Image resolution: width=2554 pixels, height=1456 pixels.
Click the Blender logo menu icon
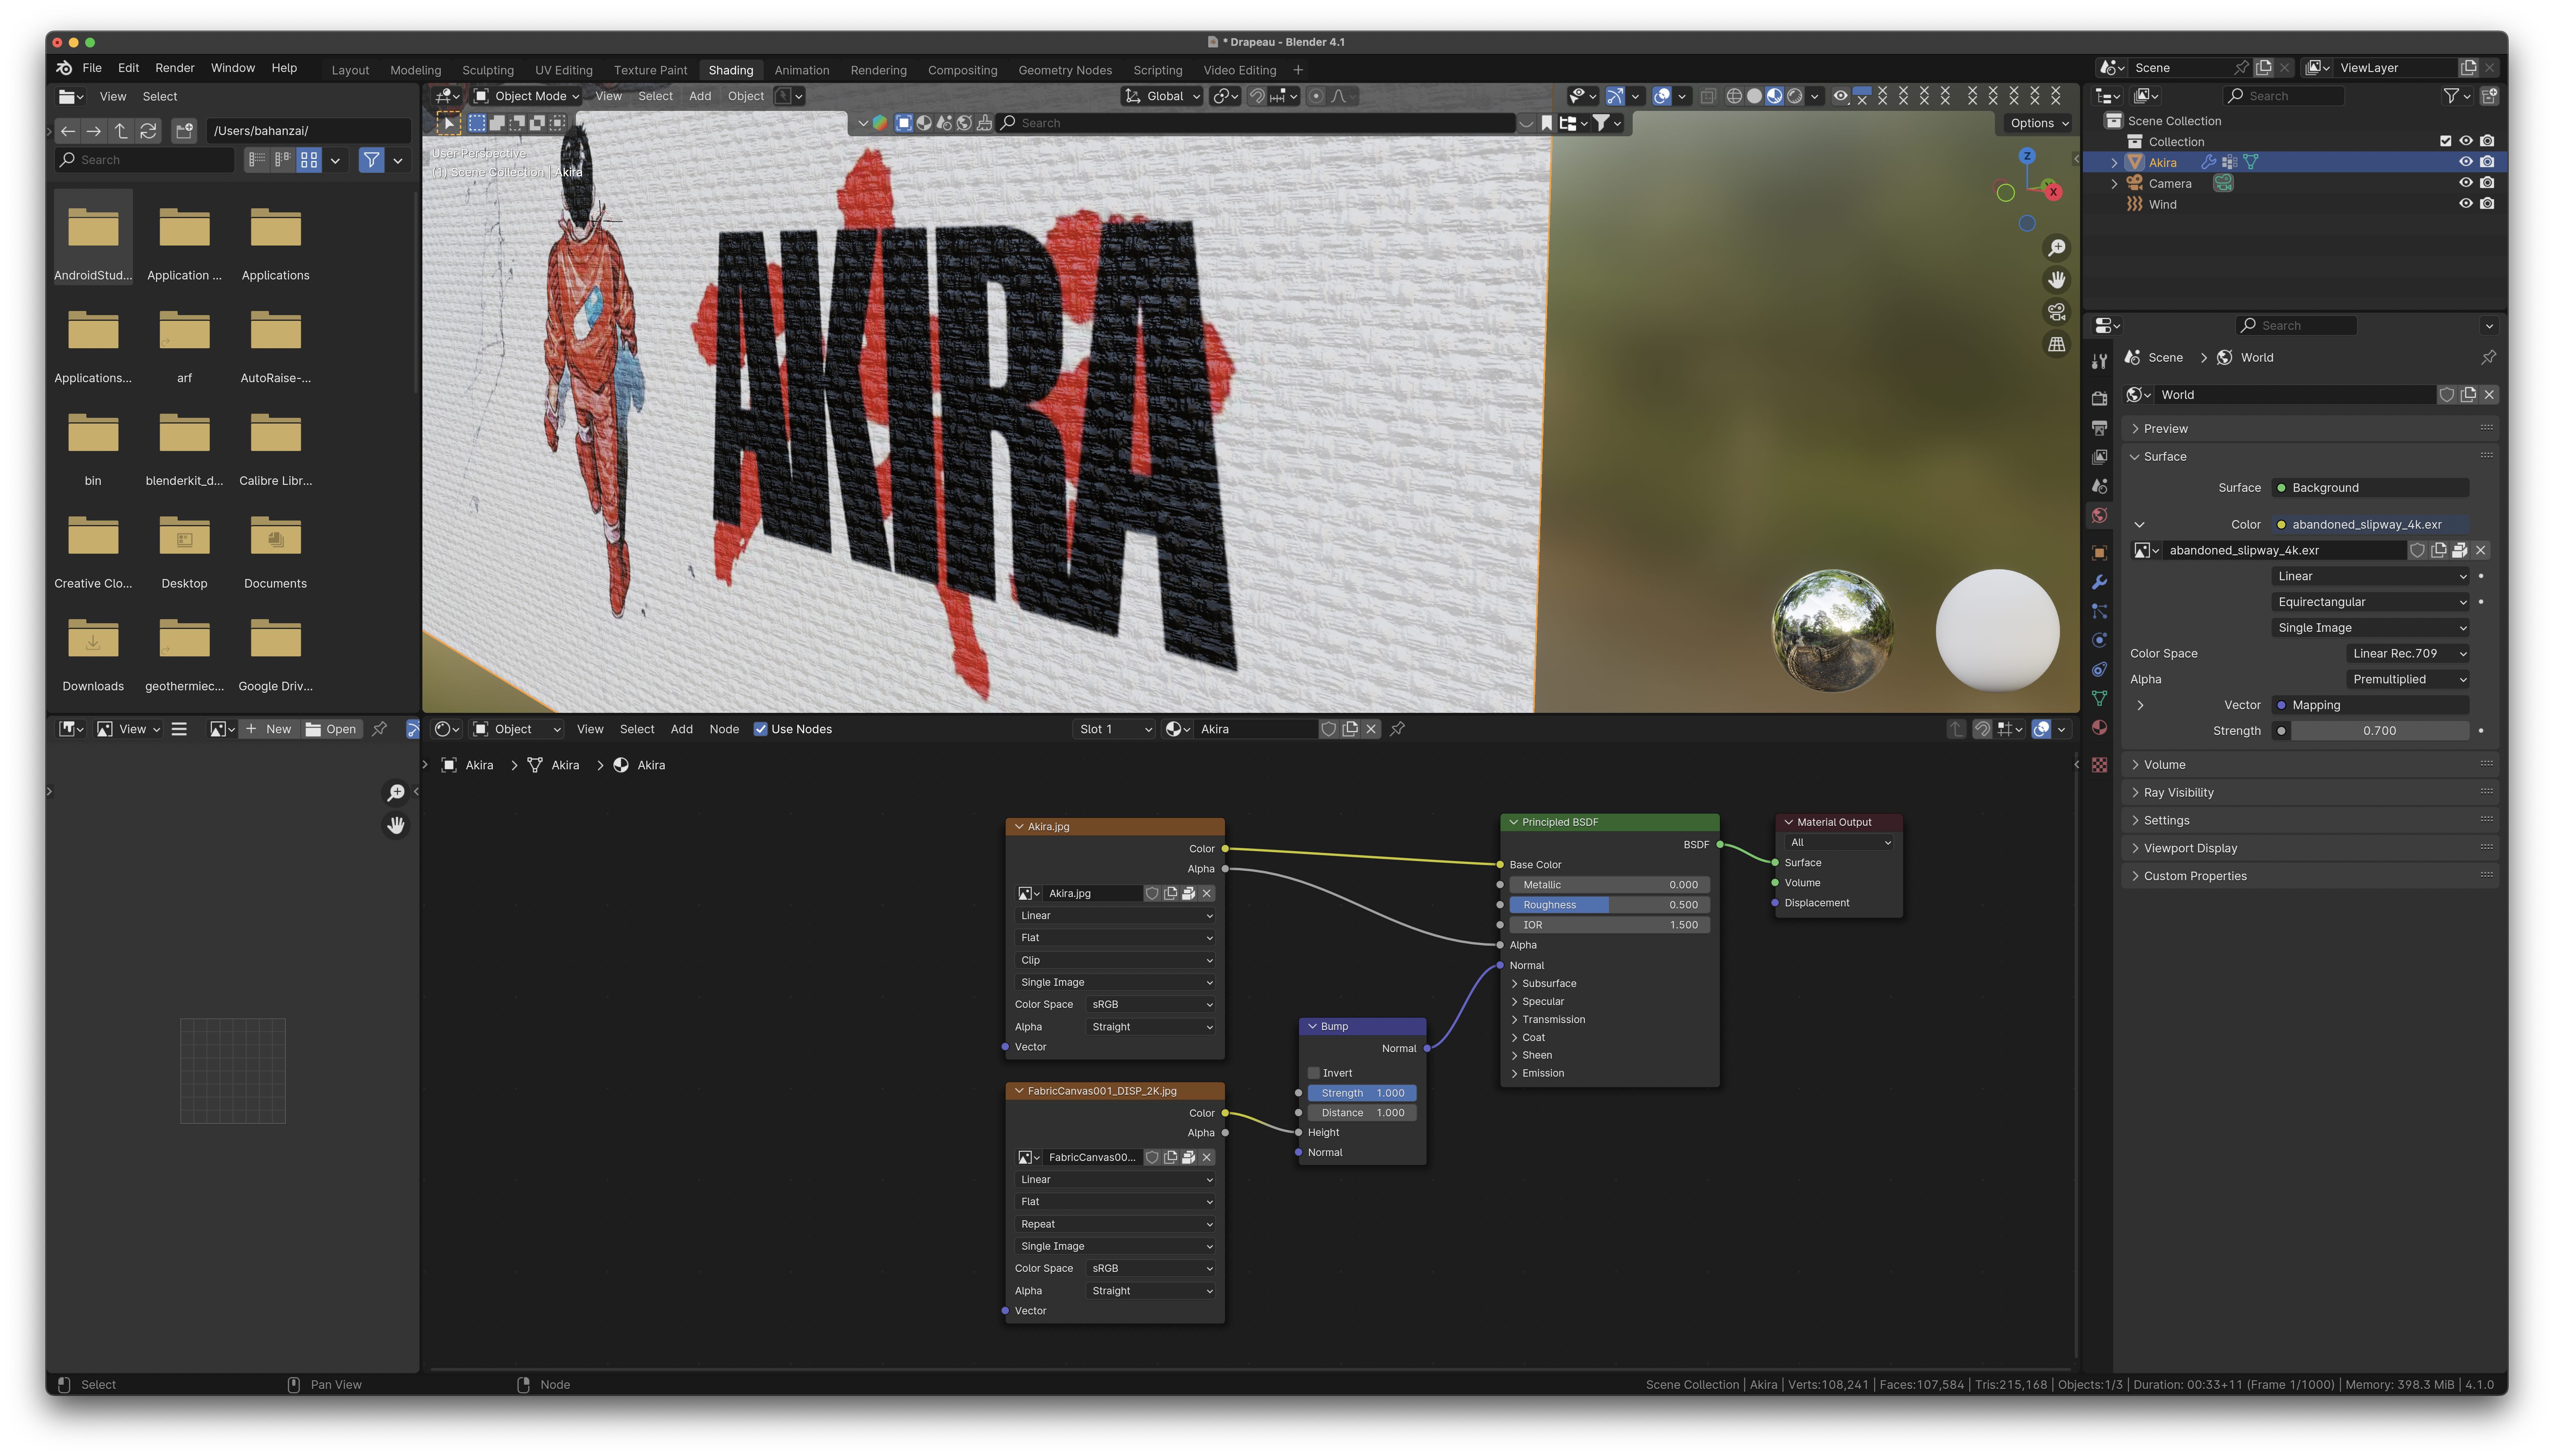(64, 68)
